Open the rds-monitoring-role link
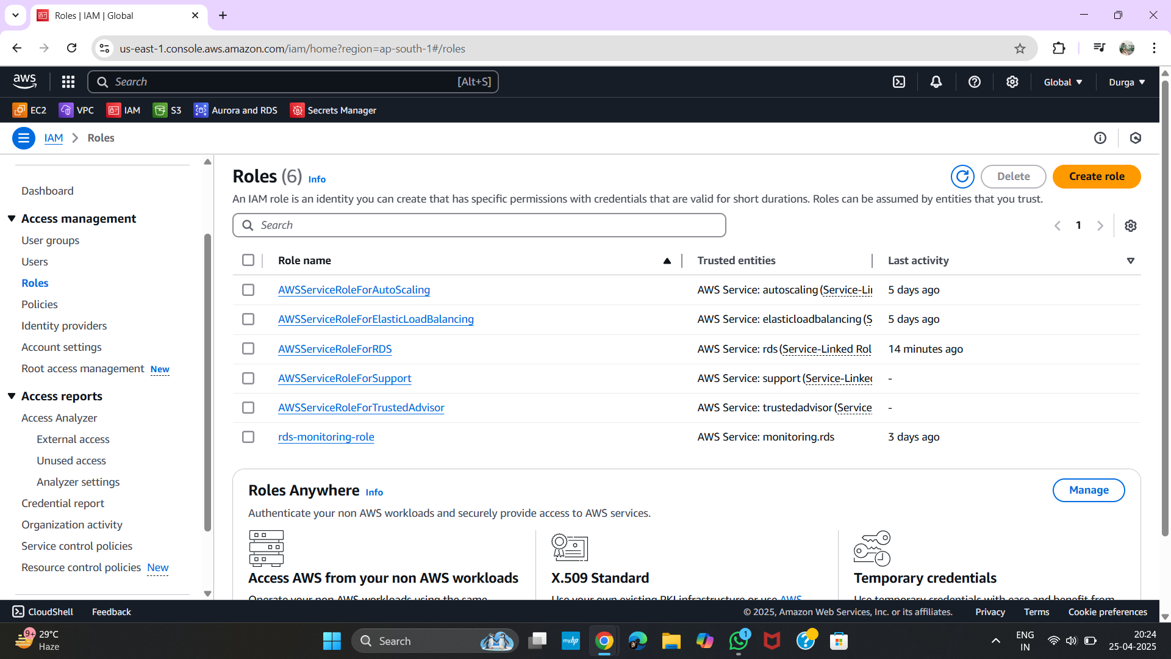Viewport: 1171px width, 659px height. [x=326, y=437]
